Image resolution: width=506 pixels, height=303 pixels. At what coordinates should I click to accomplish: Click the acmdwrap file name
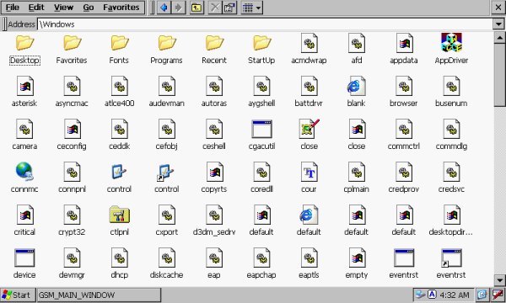coord(309,61)
